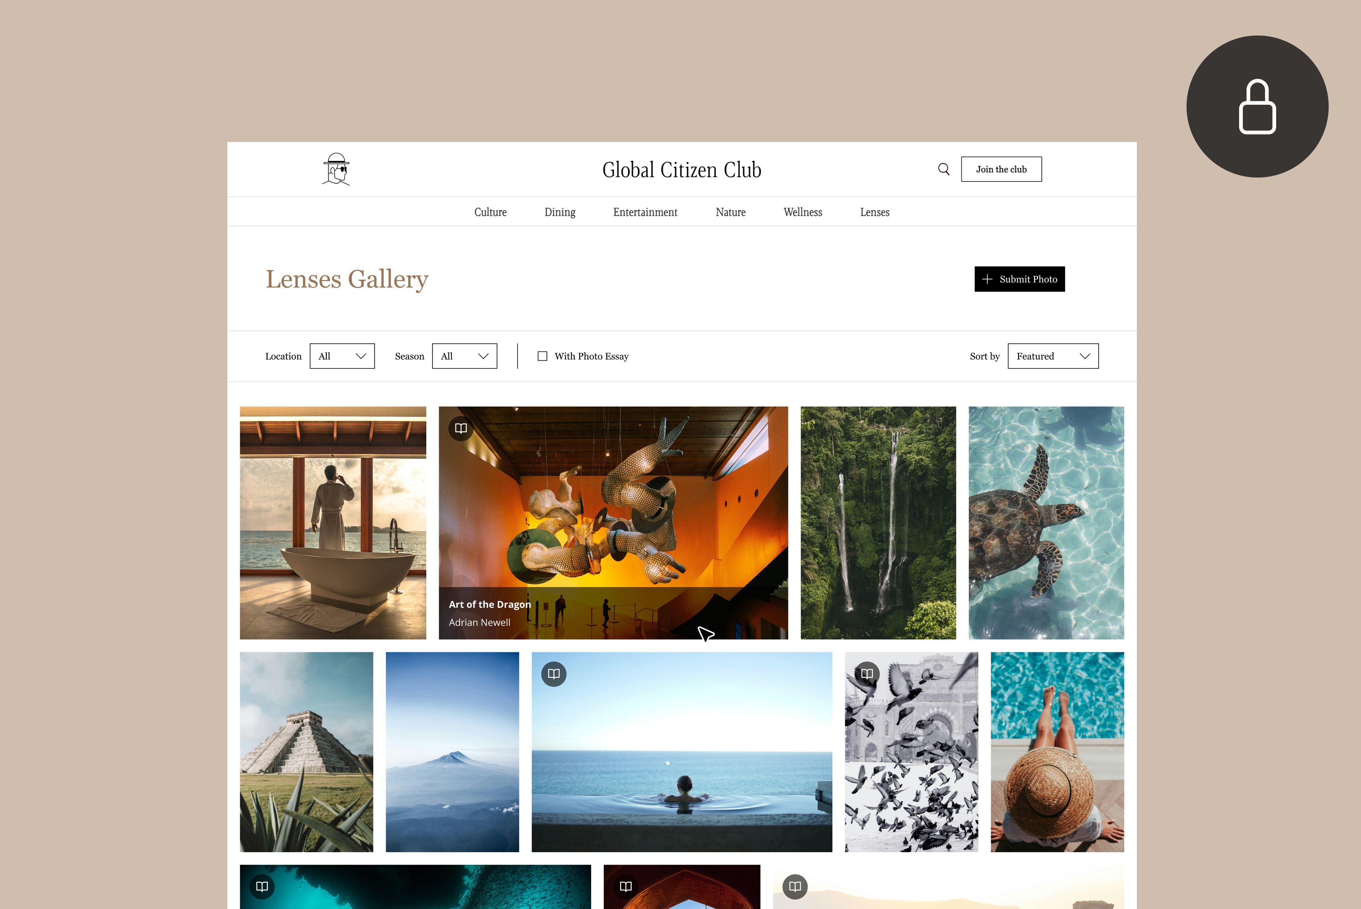The width and height of the screenshot is (1361, 909).
Task: Open photo essay icon on pigeons photo
Action: [867, 674]
